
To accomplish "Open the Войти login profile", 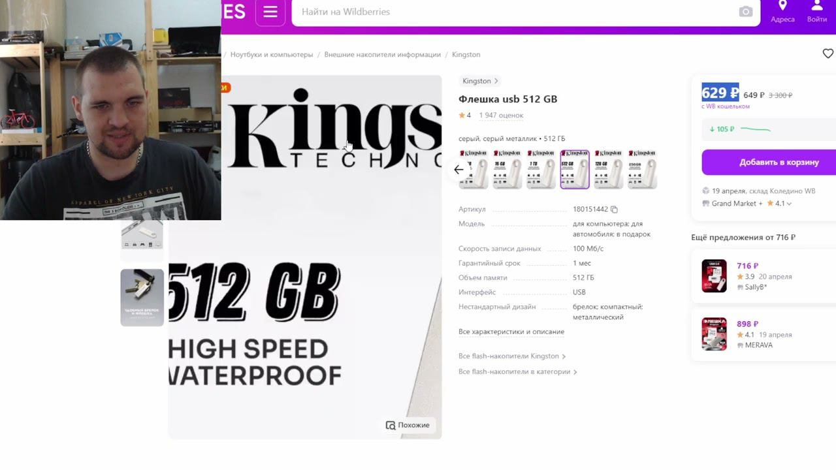I will point(817,12).
